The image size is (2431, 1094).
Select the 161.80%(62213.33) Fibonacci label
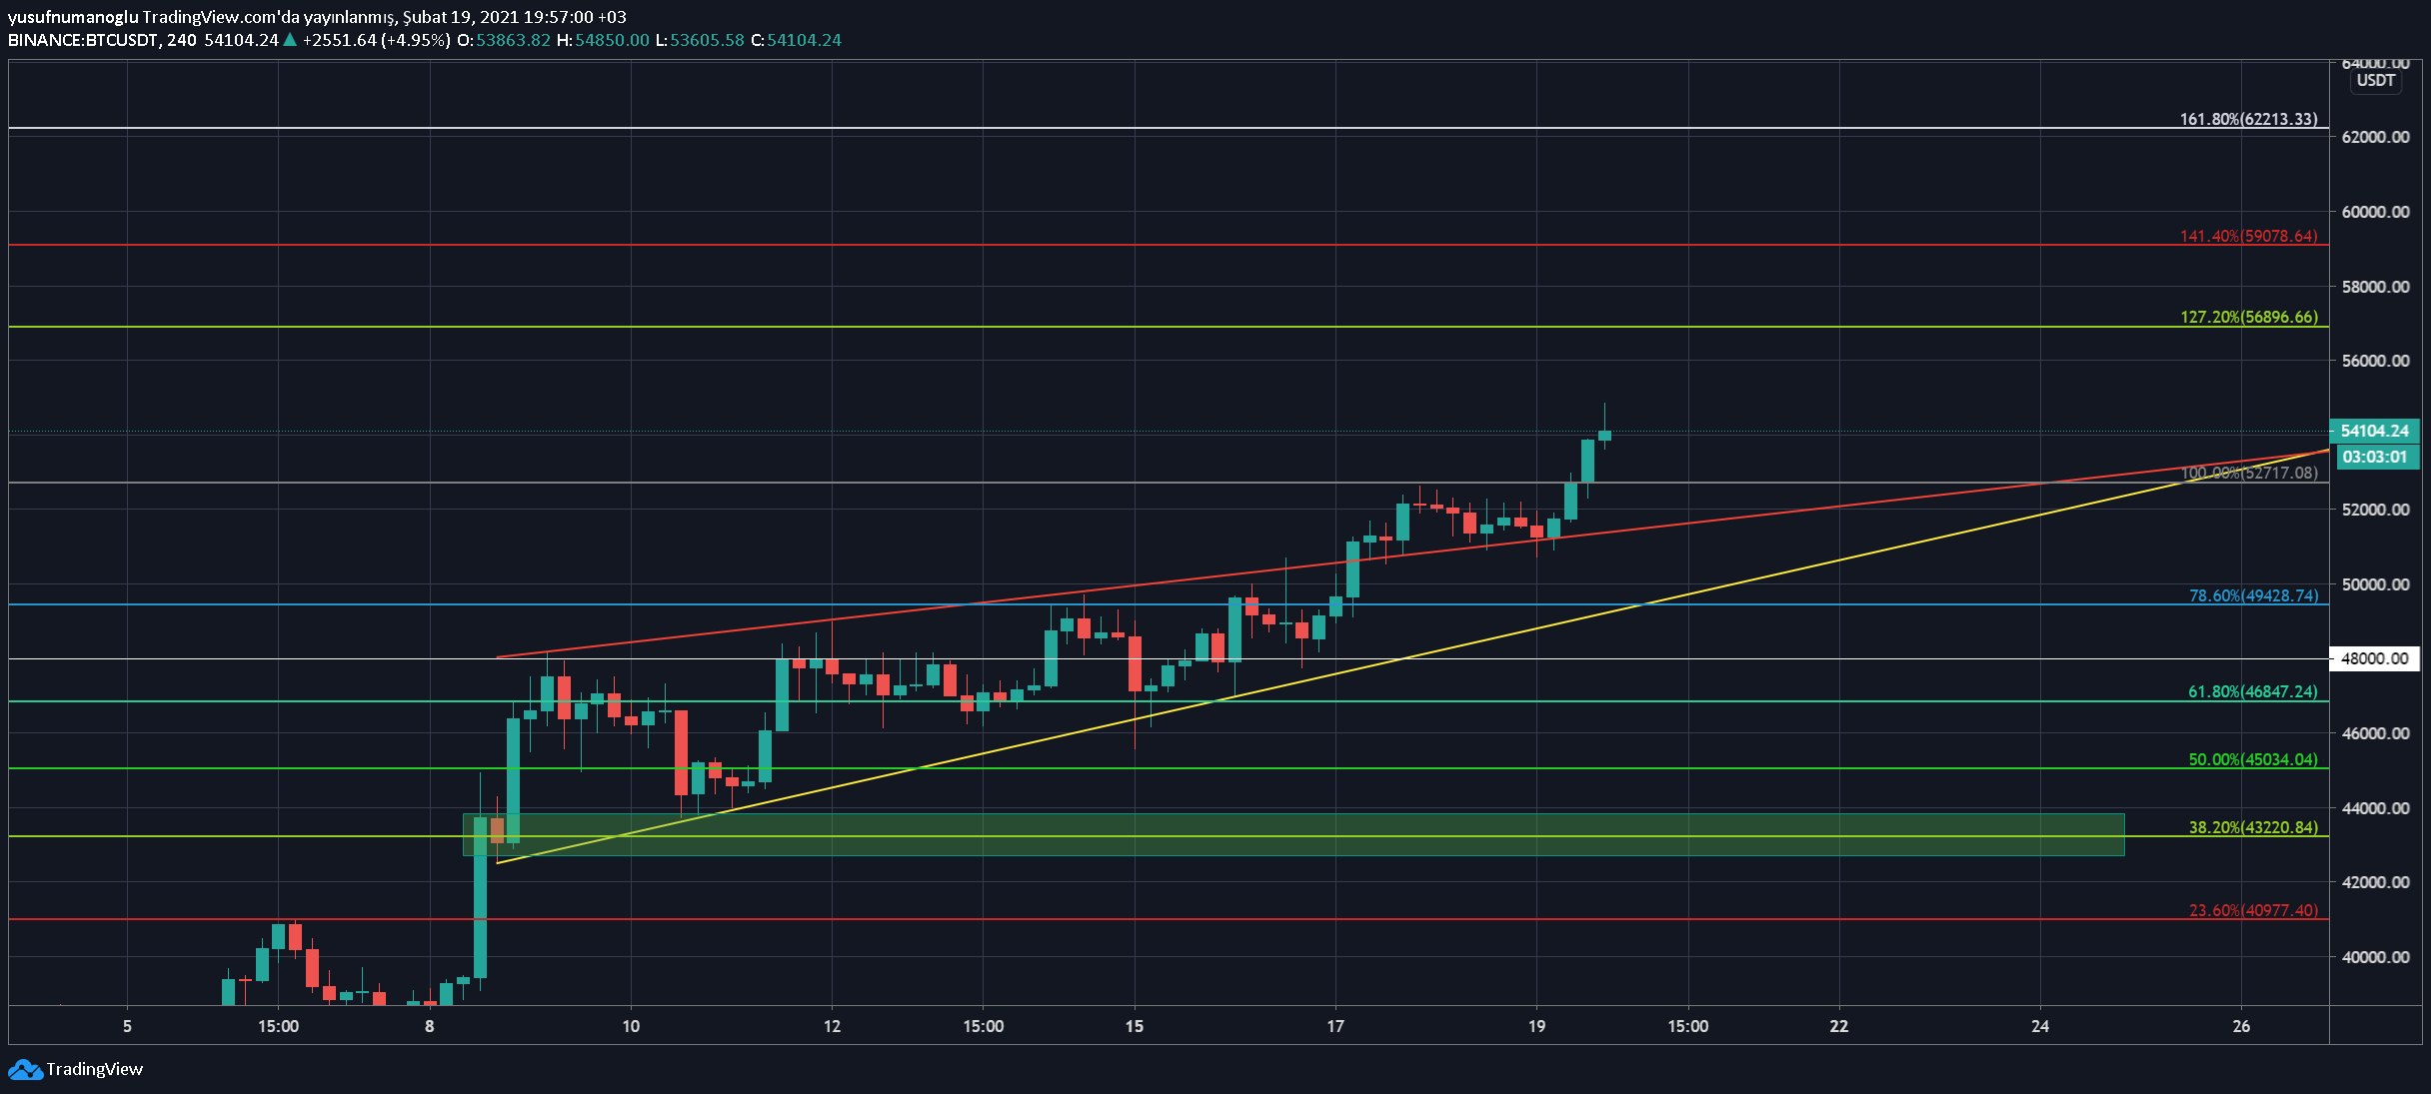(x=2248, y=119)
